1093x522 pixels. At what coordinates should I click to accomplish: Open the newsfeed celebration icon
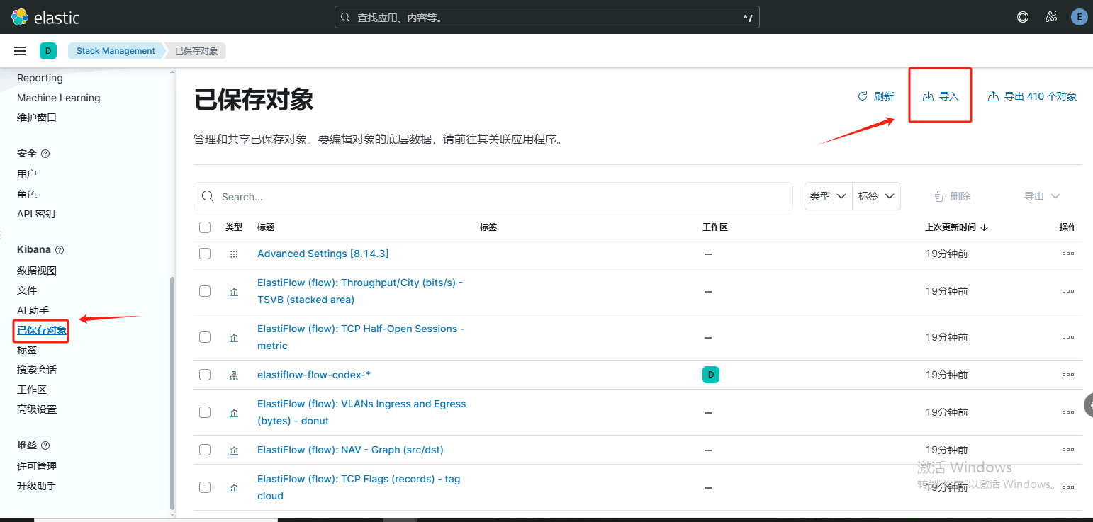click(x=1051, y=17)
